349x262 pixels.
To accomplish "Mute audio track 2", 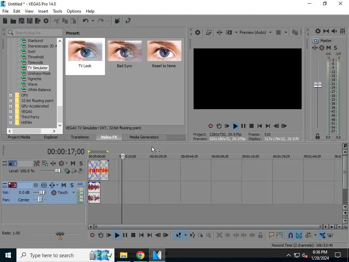I will (64, 185).
